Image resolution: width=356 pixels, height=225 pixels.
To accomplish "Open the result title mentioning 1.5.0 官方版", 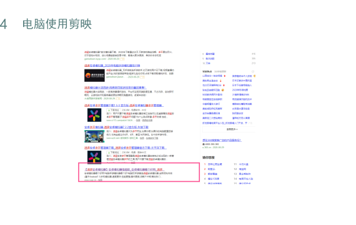I will point(124,106).
